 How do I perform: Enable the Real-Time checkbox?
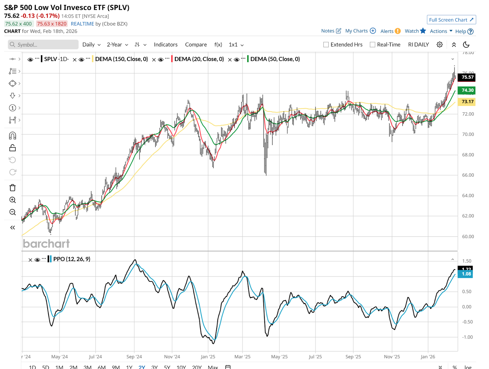tap(373, 45)
